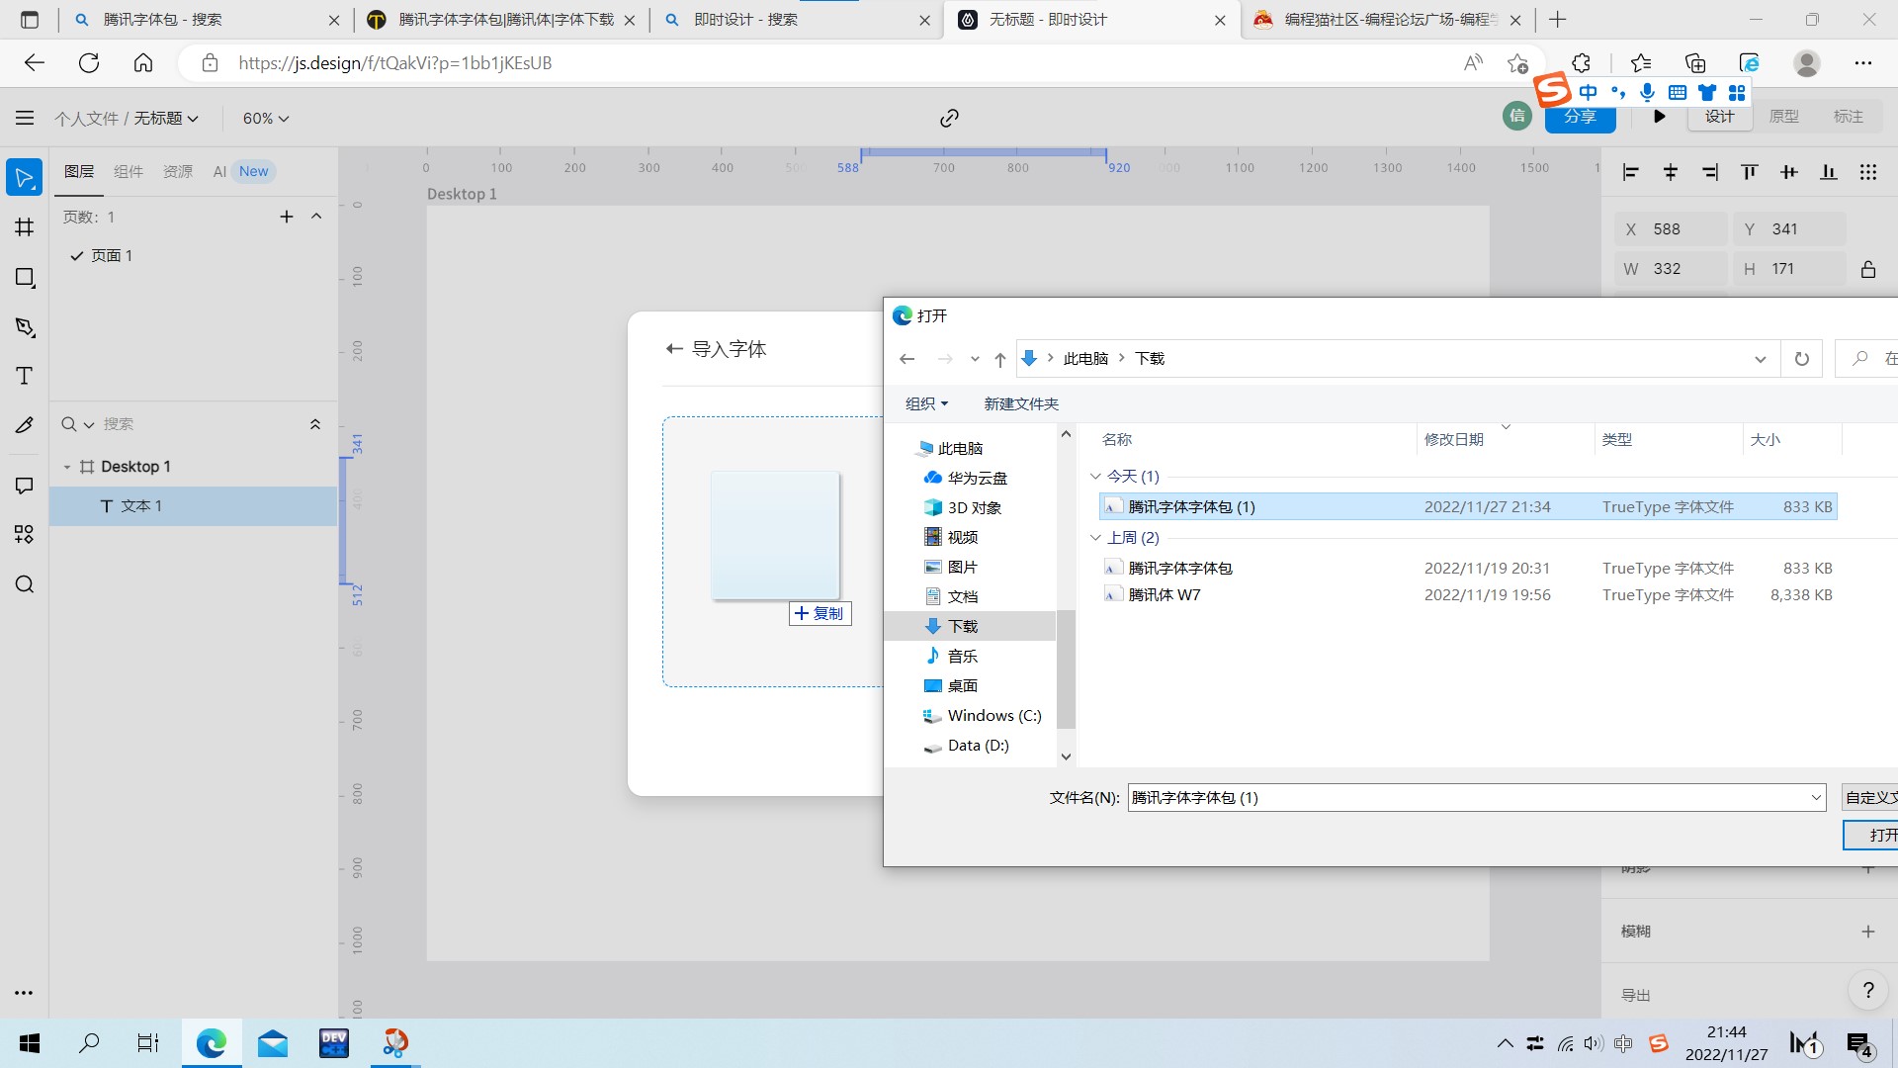Image resolution: width=1898 pixels, height=1068 pixels.
Task: Select the frame tool in left toolbar
Action: click(25, 227)
